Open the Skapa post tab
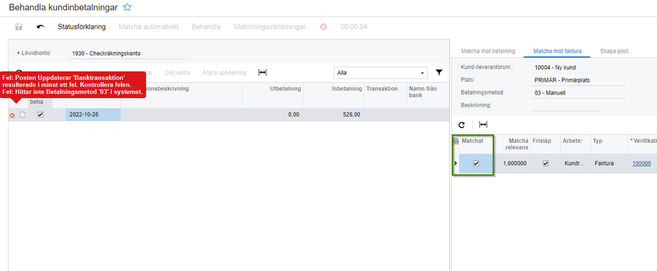 pyautogui.click(x=614, y=51)
